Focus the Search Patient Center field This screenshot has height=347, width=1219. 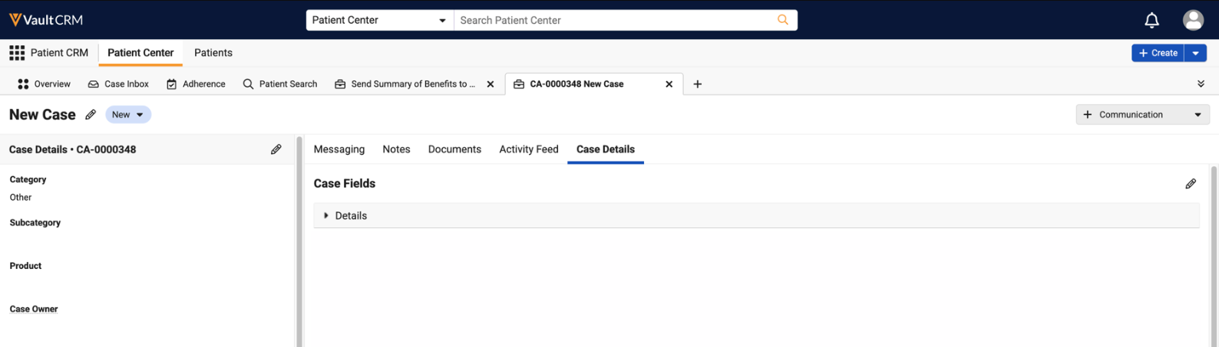(x=614, y=20)
